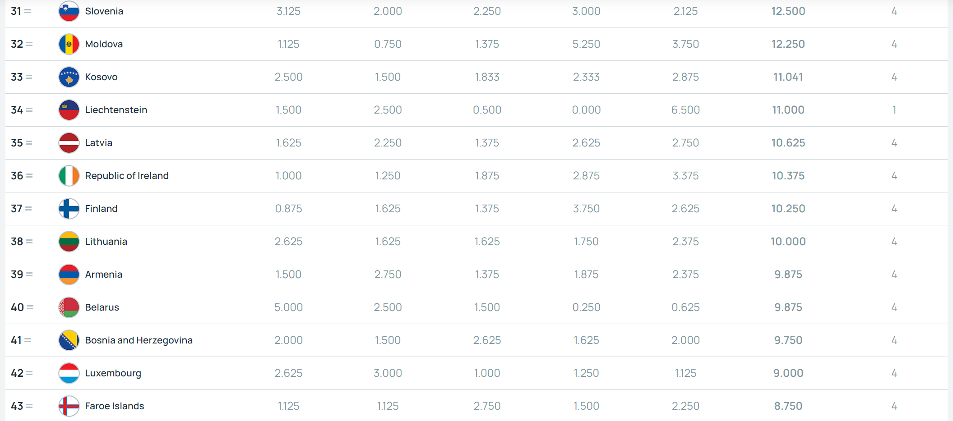The image size is (953, 421).
Task: Click Liechtenstein's total of 11.000
Action: coord(788,110)
